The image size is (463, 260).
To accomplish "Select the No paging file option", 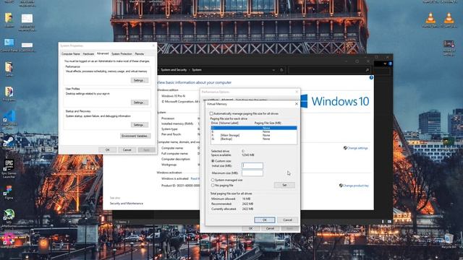I will [213, 185].
